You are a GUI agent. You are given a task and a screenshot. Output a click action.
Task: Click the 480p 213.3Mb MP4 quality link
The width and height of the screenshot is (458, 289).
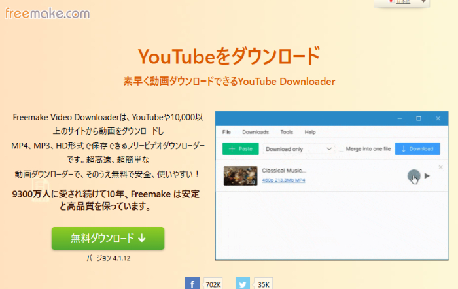point(283,180)
